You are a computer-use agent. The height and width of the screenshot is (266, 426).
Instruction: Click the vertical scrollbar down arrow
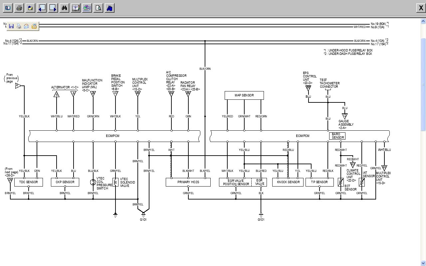pyautogui.click(x=423, y=263)
